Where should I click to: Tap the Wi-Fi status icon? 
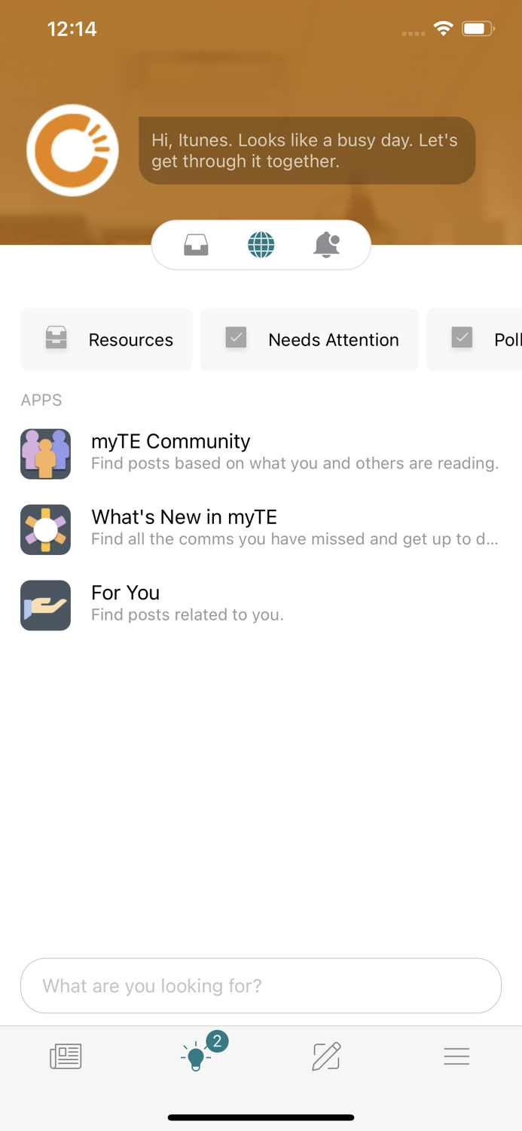coord(443,28)
